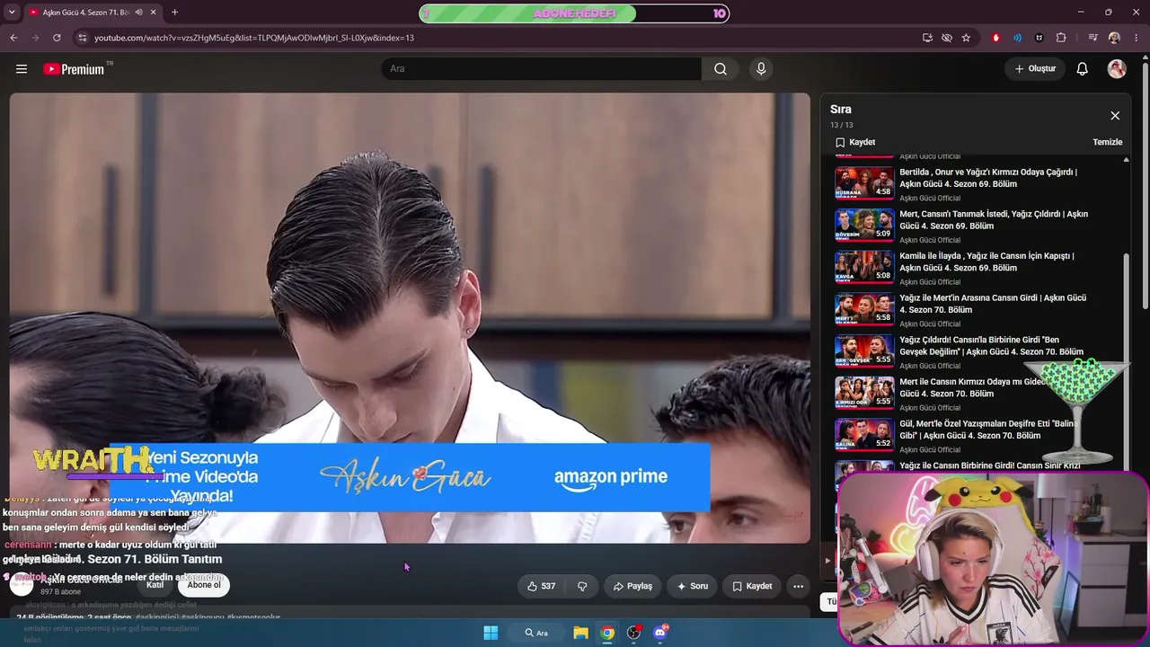Save the video with Kaydet below player
Image resolution: width=1150 pixels, height=647 pixels.
click(752, 586)
